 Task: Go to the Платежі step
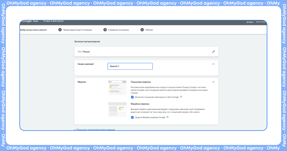pyautogui.click(x=149, y=30)
